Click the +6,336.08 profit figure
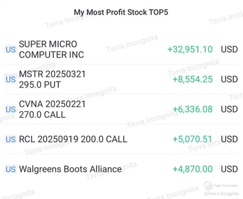Screen dimensions: 243x199 192,109
